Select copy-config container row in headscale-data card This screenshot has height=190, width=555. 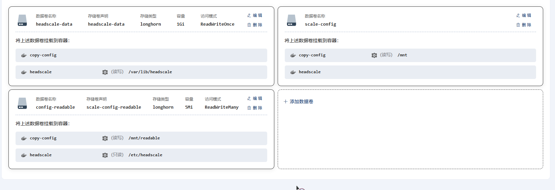141,55
